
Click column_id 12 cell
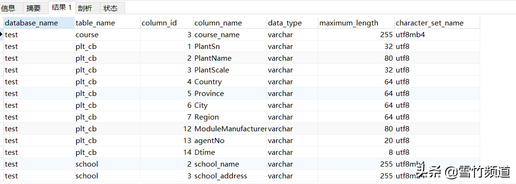tap(166, 129)
